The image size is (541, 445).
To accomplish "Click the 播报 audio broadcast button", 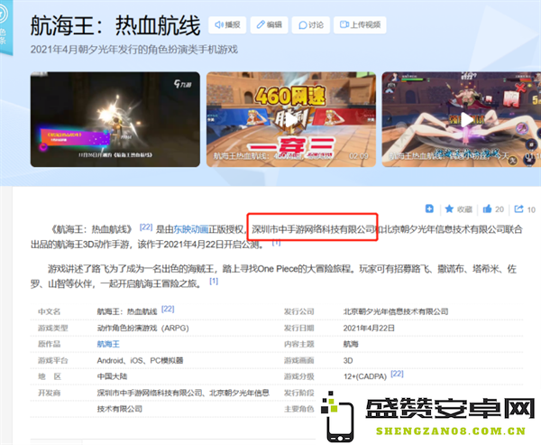I will point(227,25).
